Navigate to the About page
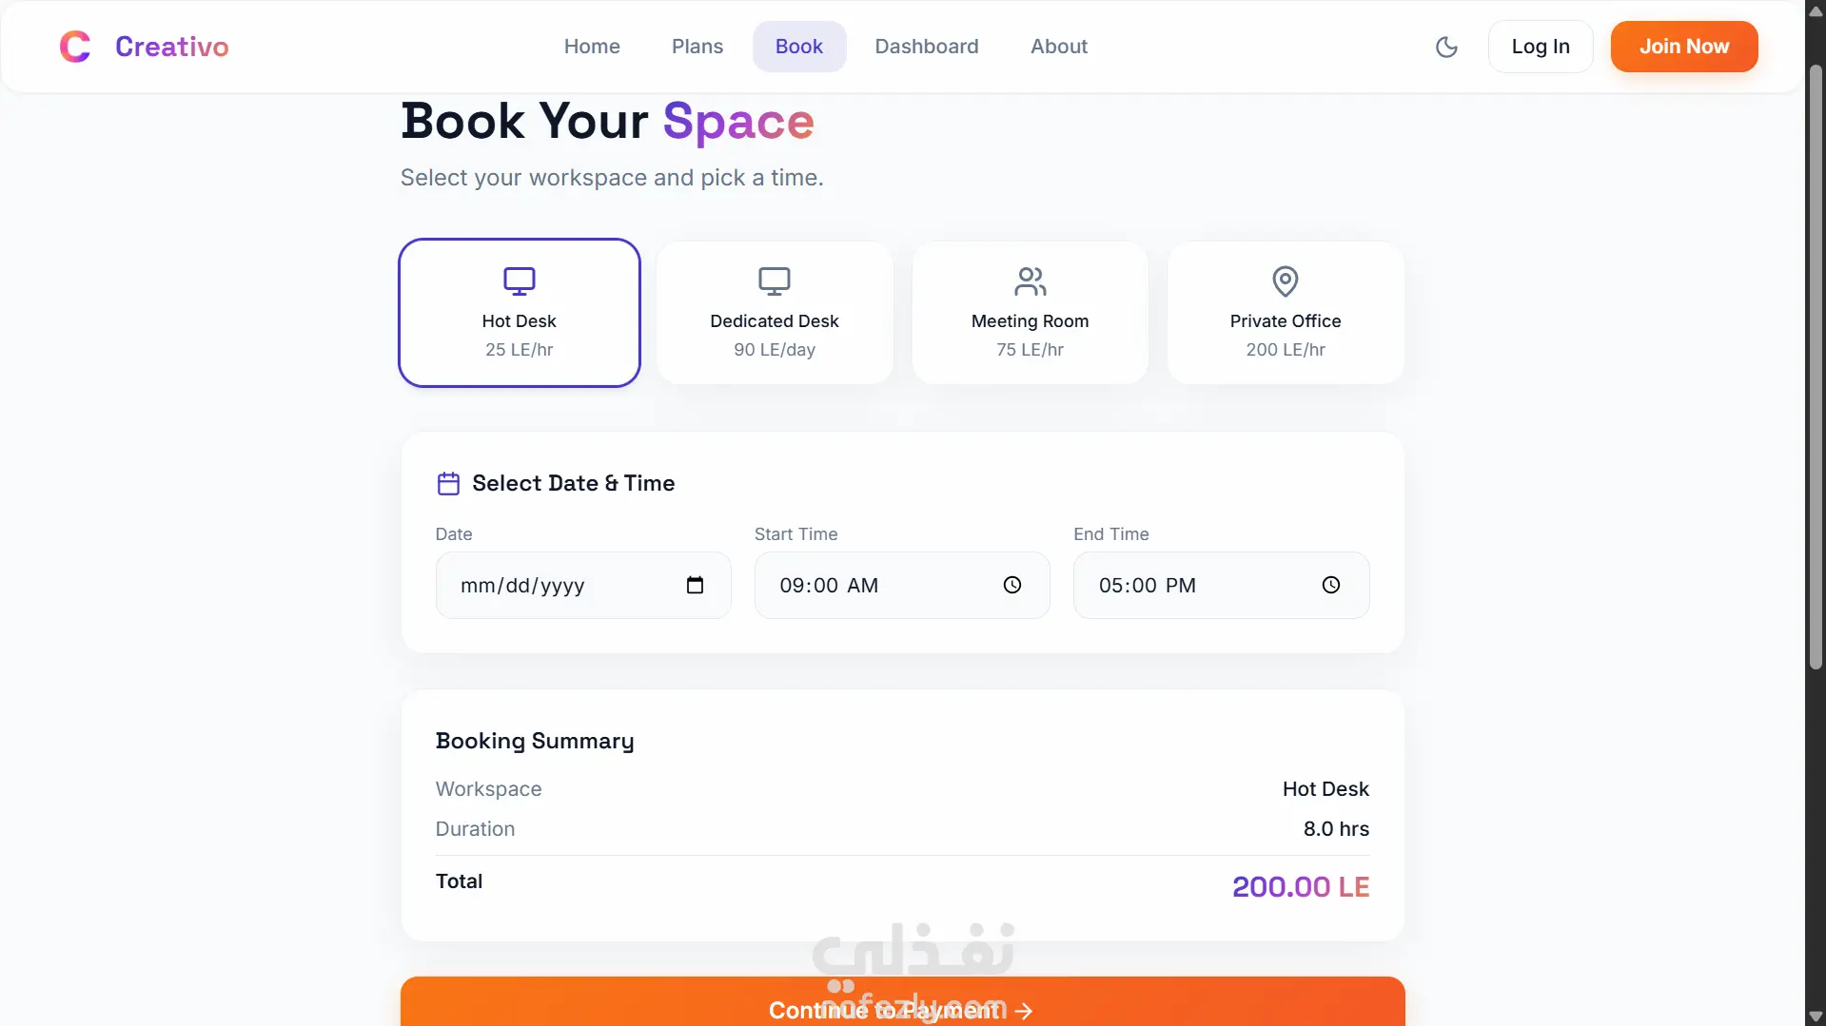Screen dimensions: 1826x1026 (1059, 47)
